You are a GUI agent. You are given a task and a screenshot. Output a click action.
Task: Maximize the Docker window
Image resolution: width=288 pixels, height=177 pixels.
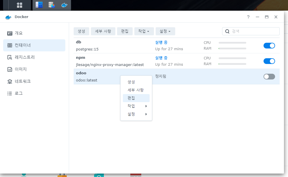[x=266, y=17]
